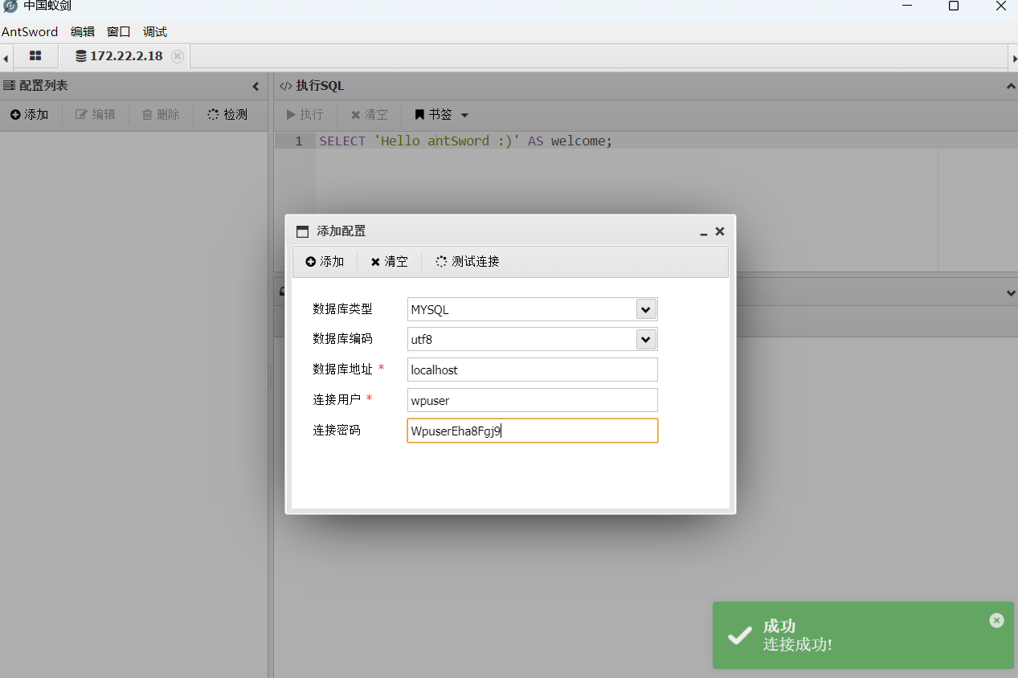
Task: Click the 配置列表 panel title
Action: click(43, 86)
